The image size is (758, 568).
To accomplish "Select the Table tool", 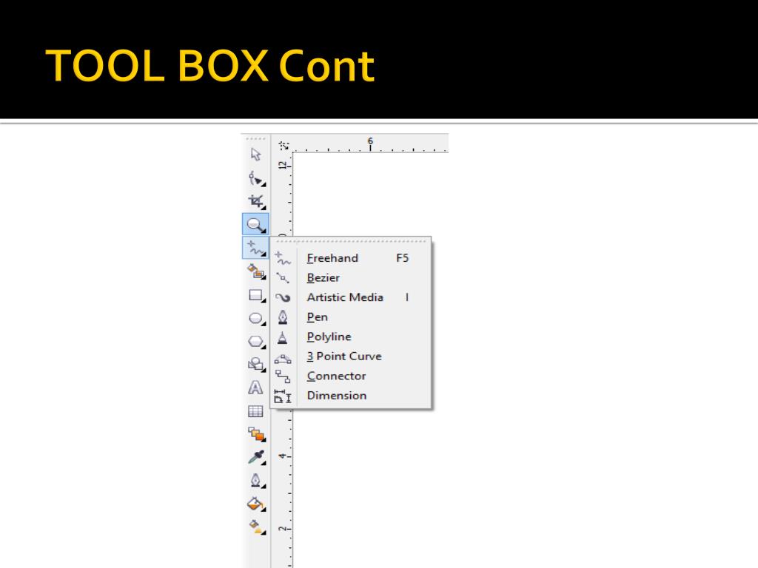I will [x=255, y=411].
